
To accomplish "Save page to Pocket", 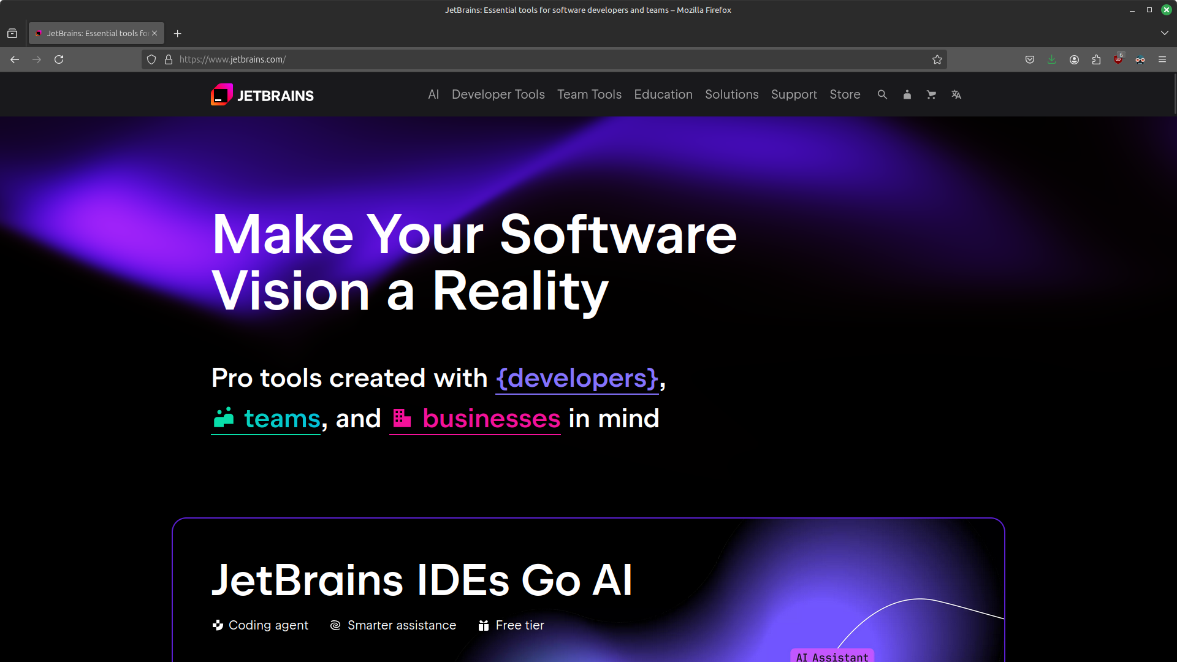I will [1030, 59].
